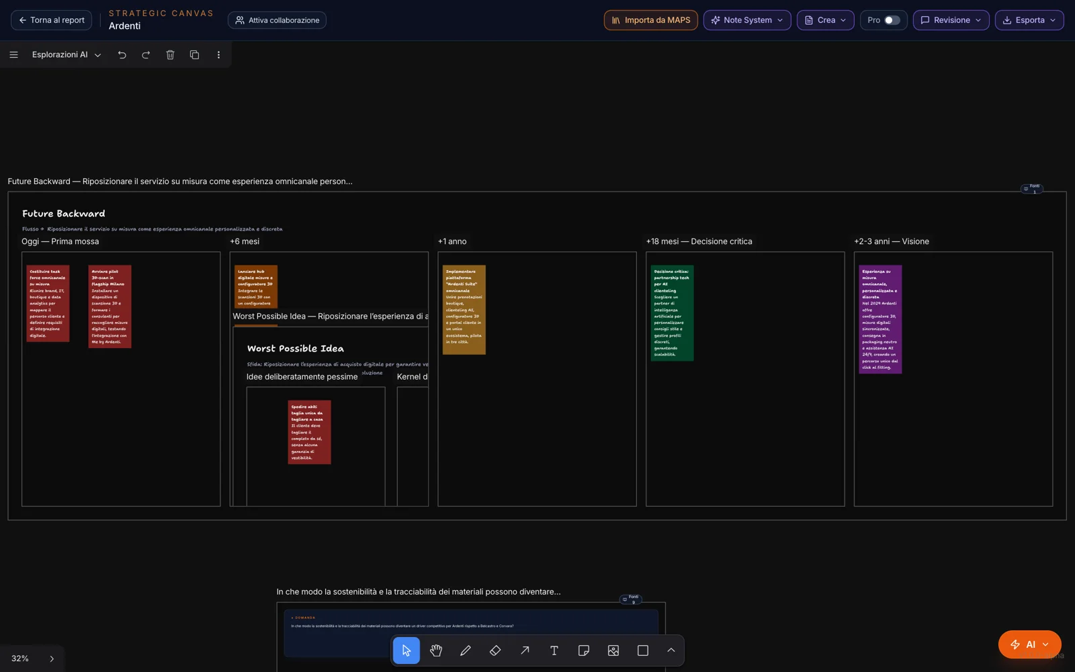The height and width of the screenshot is (672, 1075).
Task: Activate the arrow connector tool
Action: (x=525, y=650)
